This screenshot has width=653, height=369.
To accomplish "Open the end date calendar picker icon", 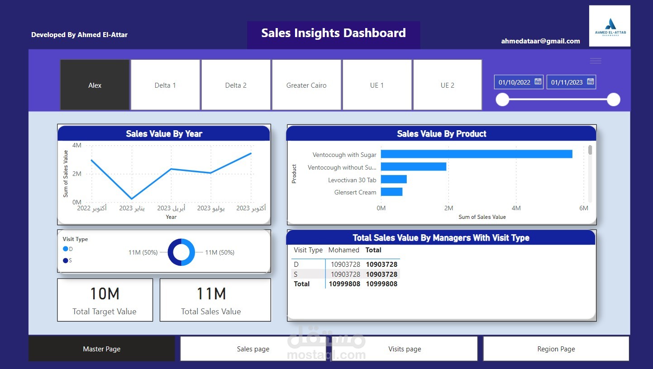I will tap(591, 82).
